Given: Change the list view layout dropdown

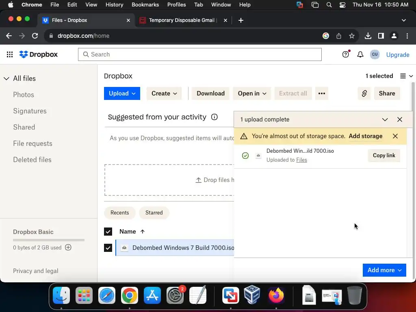Looking at the screenshot, I should pyautogui.click(x=406, y=76).
